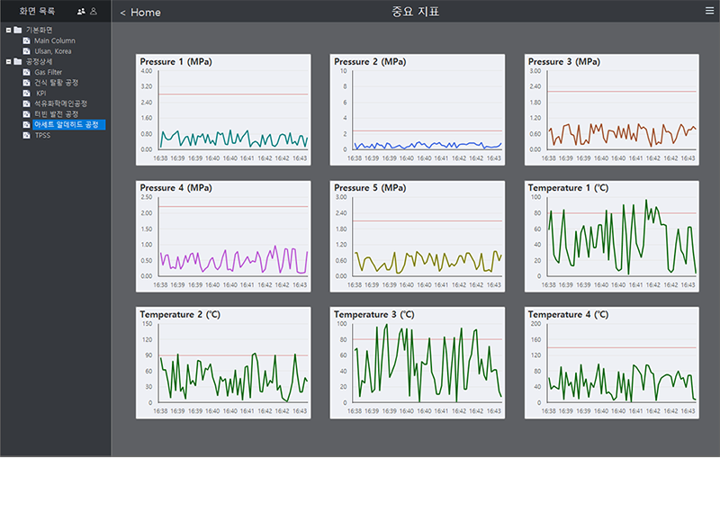720x522 pixels.
Task: Select the Temperature 4 chart
Action: (x=612, y=363)
